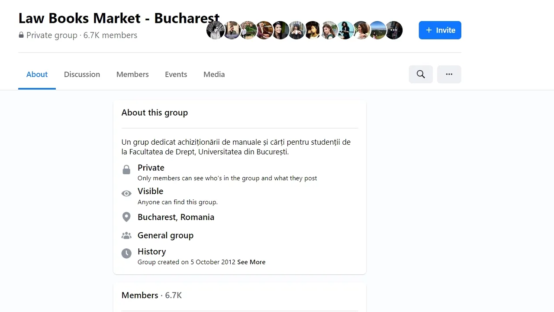554x312 pixels.
Task: Switch to the Media tab
Action: point(214,75)
